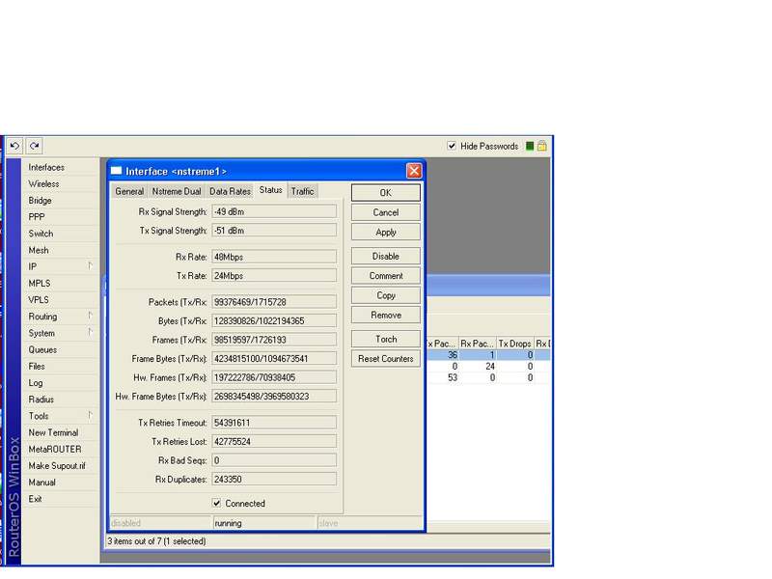Click the Undo arrow icon in toolbar
The height and width of the screenshot is (579, 772).
click(x=14, y=146)
